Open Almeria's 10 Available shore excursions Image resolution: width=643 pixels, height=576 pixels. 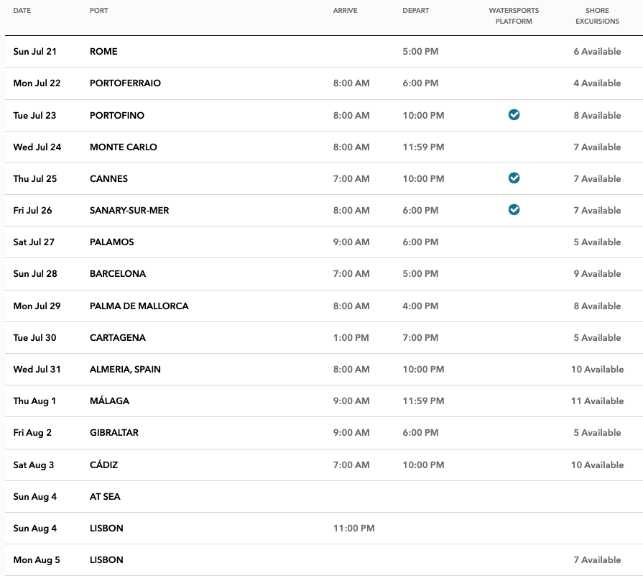597,370
